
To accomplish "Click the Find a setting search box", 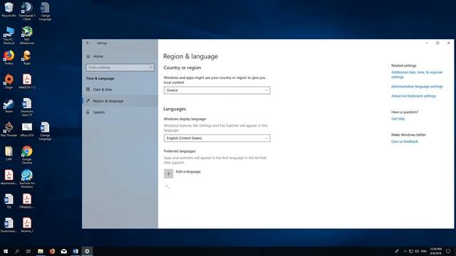I will click(120, 68).
